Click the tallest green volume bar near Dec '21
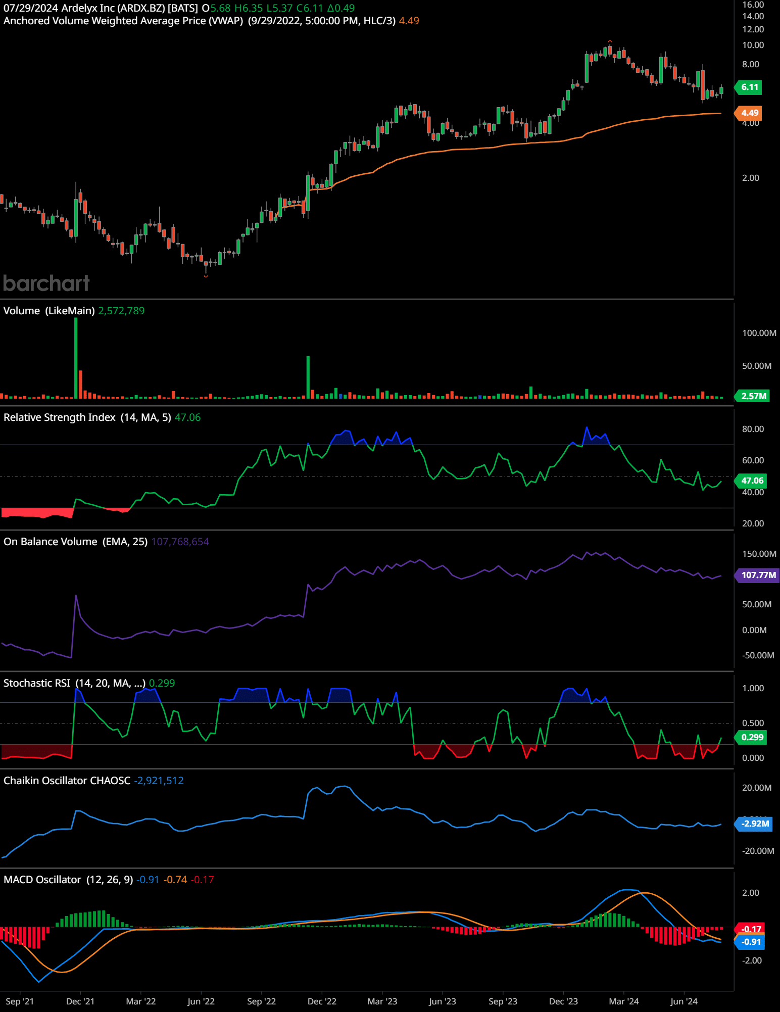Viewport: 780px width, 1012px height. (76, 358)
